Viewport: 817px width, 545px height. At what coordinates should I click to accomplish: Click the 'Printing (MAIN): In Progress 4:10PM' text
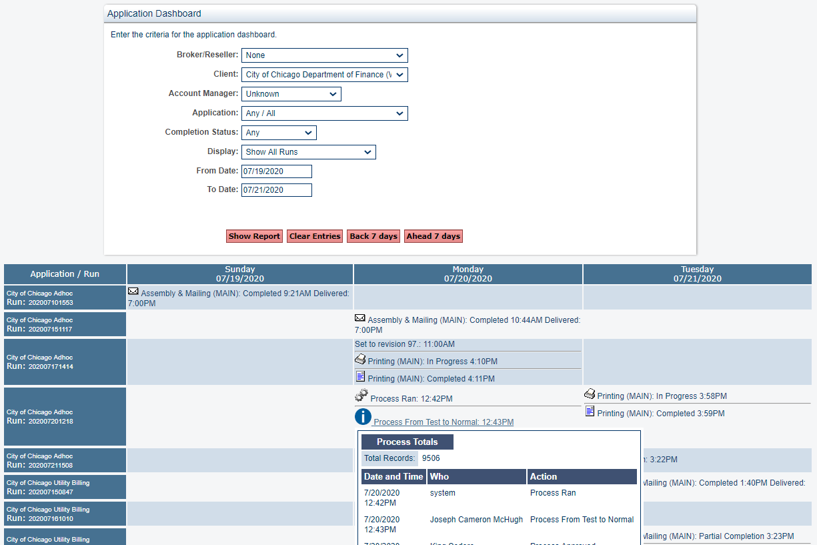point(433,362)
